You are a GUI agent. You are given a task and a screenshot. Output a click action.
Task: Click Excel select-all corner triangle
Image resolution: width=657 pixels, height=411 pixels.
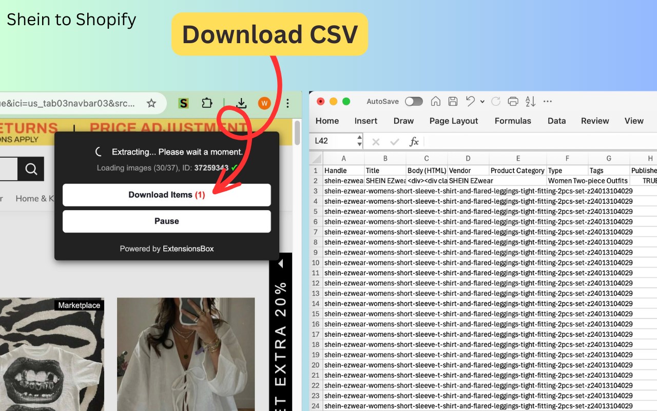[x=316, y=159]
